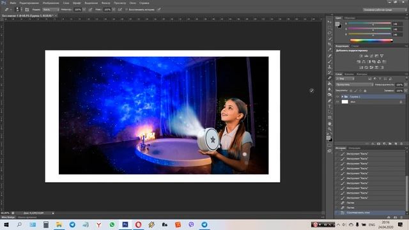This screenshot has width=409, height=230.
Task: Toggle airbrush mode in options bar
Action: [x=120, y=10]
